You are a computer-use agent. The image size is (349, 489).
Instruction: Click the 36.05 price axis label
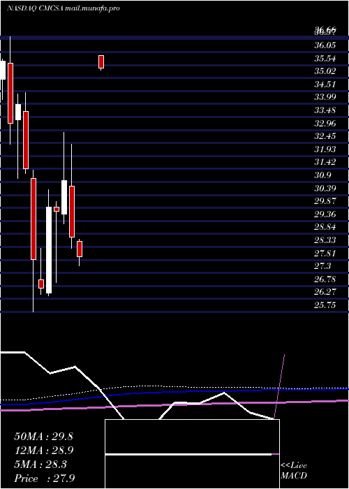coord(325,45)
